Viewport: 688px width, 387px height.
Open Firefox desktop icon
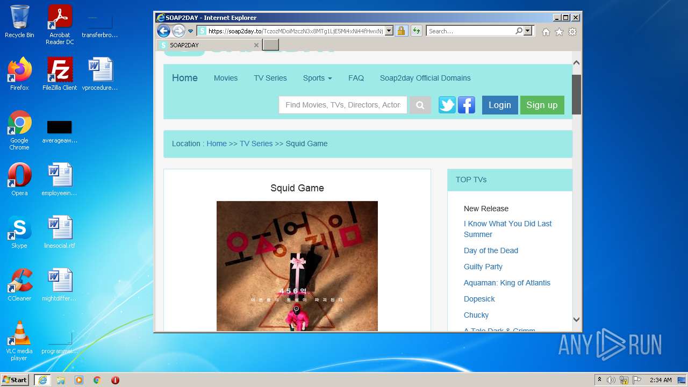click(19, 74)
